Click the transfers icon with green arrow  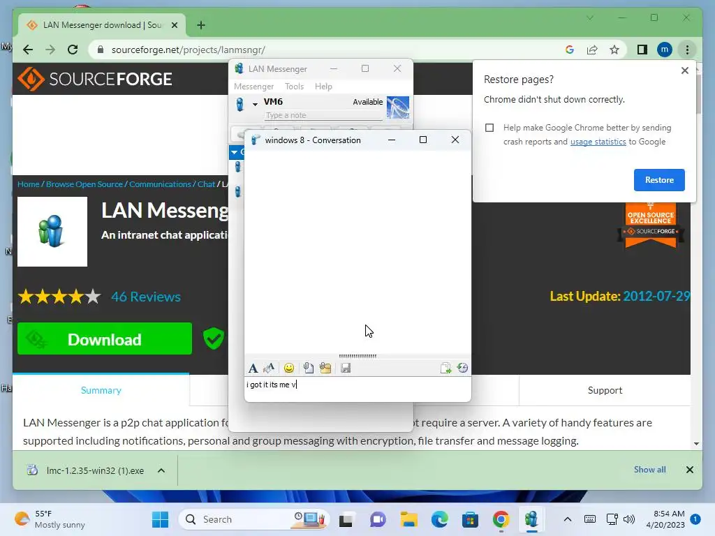tap(445, 368)
